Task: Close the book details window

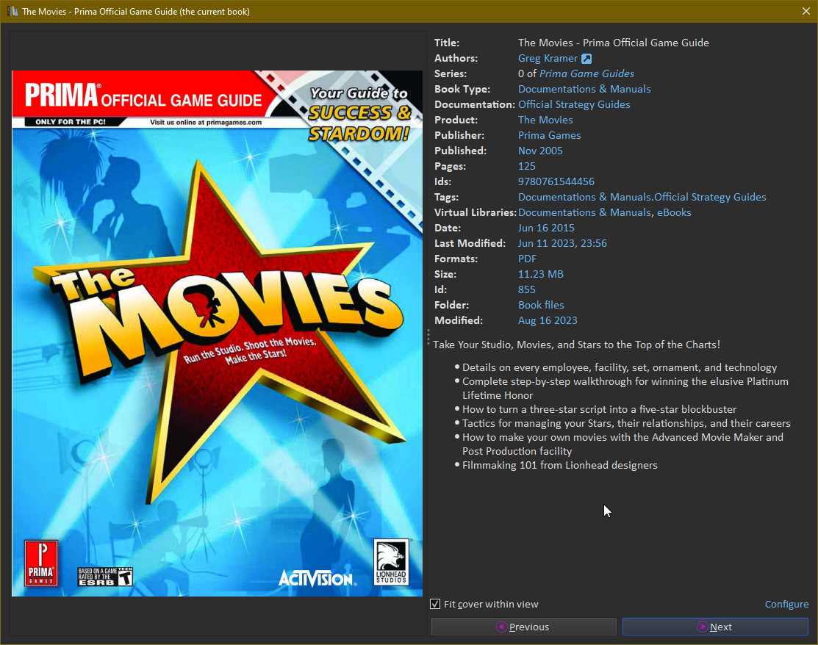Action: 806,11
